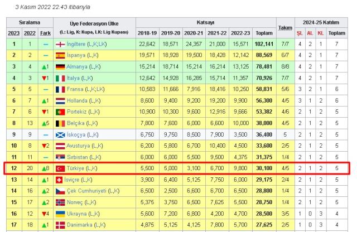Click the KL column header
357x232 pixels.
pyautogui.click(x=321, y=33)
